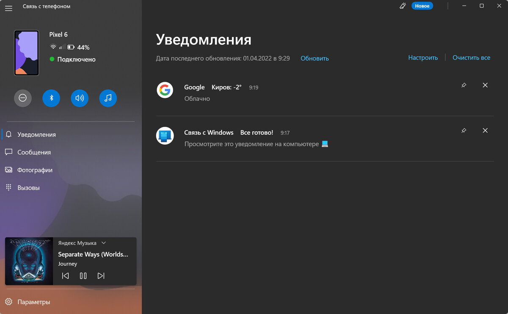Click the Облачно notification text
Image resolution: width=508 pixels, height=314 pixels.
click(197, 99)
